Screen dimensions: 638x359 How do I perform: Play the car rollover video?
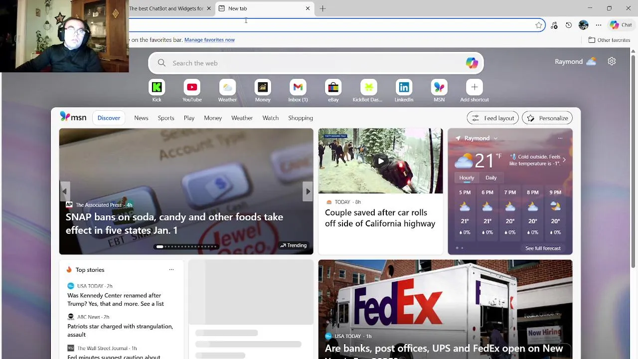pyautogui.click(x=380, y=161)
